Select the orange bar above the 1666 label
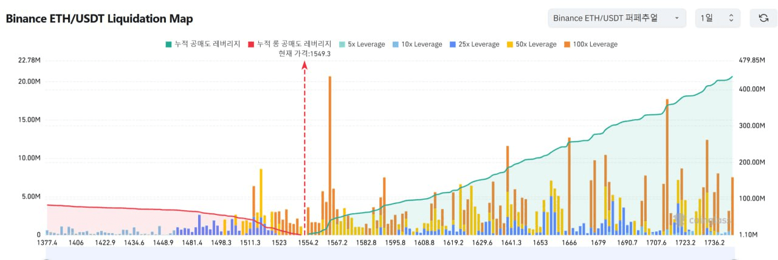This screenshot has width=778, height=260. [x=569, y=182]
